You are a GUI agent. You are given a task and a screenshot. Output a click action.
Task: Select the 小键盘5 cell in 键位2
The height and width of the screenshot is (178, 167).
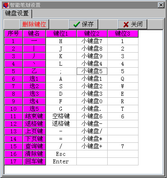[x=92, y=71]
